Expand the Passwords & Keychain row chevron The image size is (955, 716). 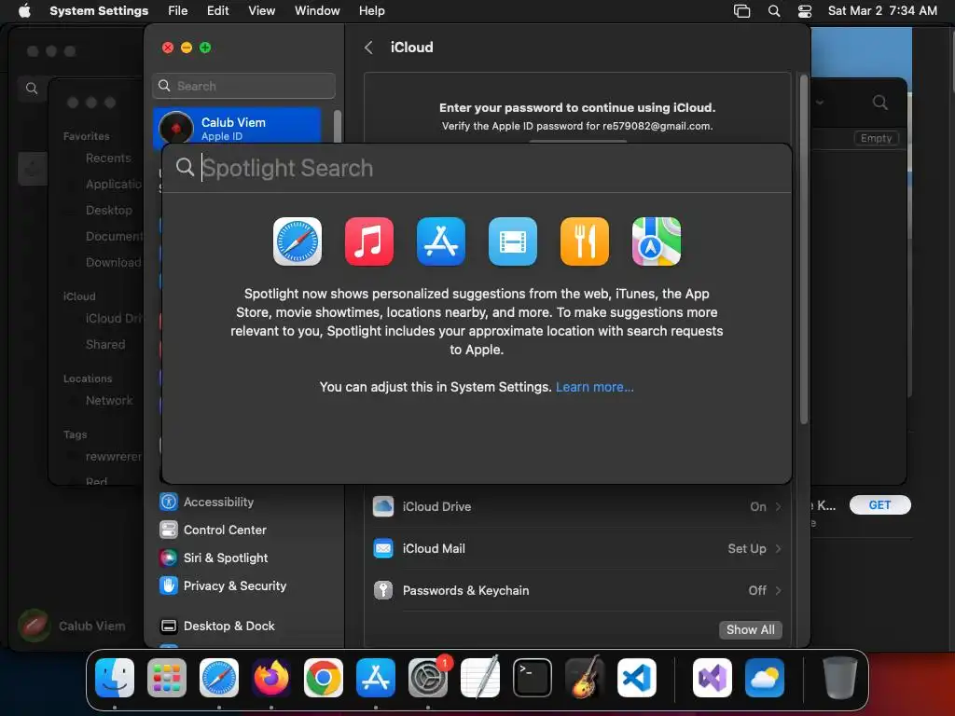(x=778, y=590)
